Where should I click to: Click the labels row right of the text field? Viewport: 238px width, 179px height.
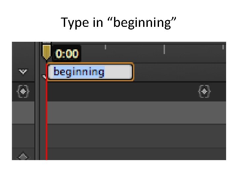click(178, 72)
